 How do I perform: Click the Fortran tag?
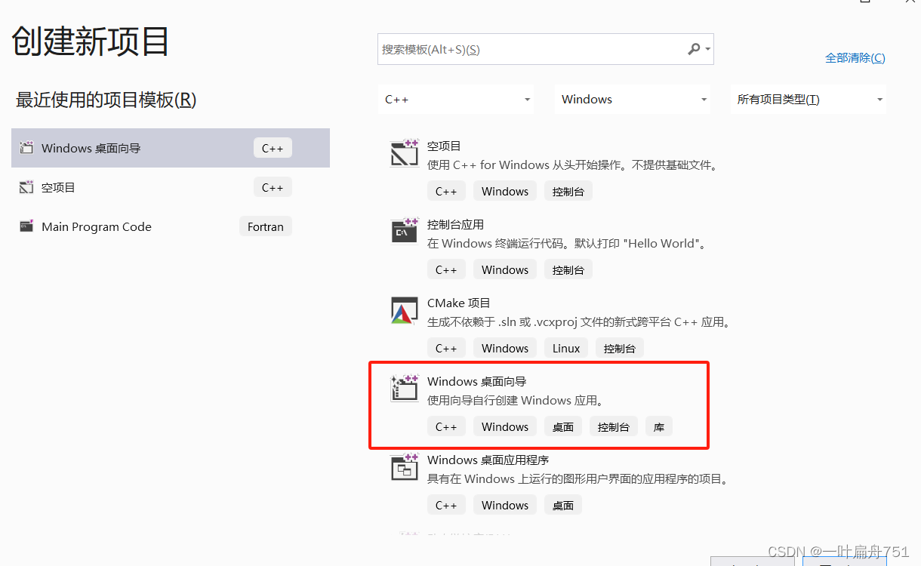266,226
